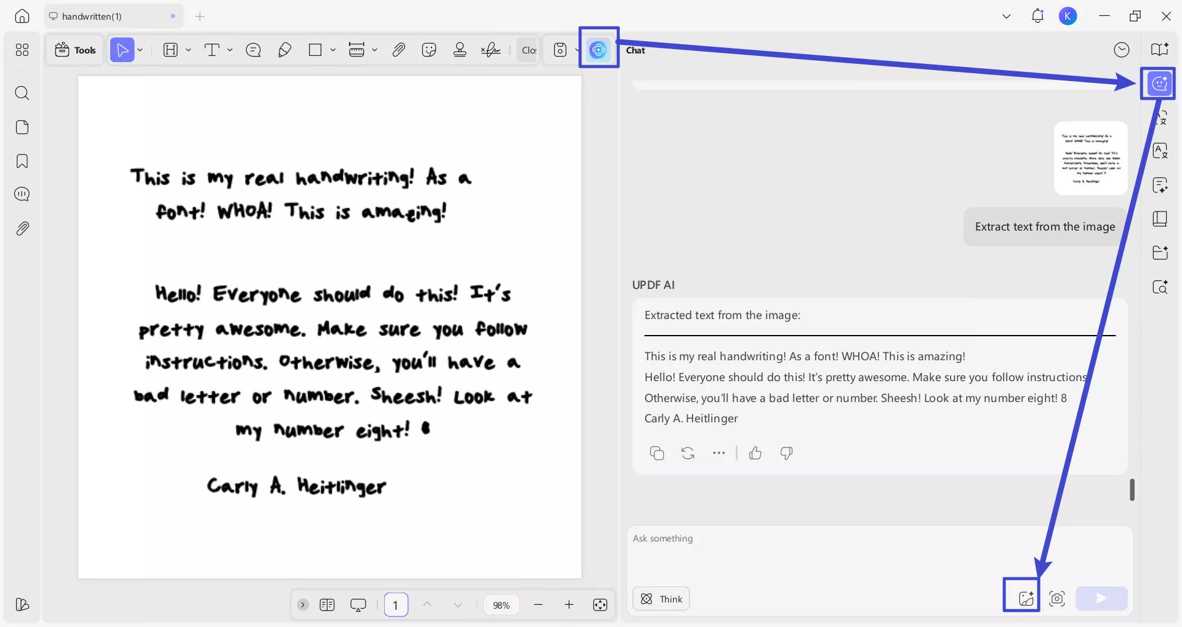Click thumbs down on AI response
Screen dimensions: 1182x627
(786, 453)
